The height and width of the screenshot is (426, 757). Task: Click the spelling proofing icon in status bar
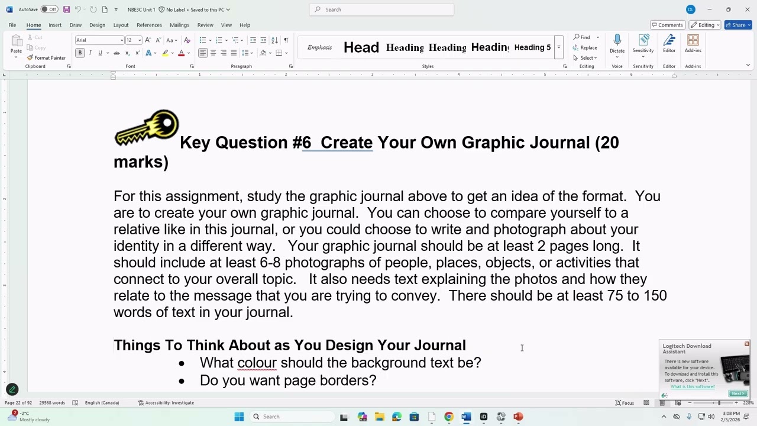[x=75, y=403]
